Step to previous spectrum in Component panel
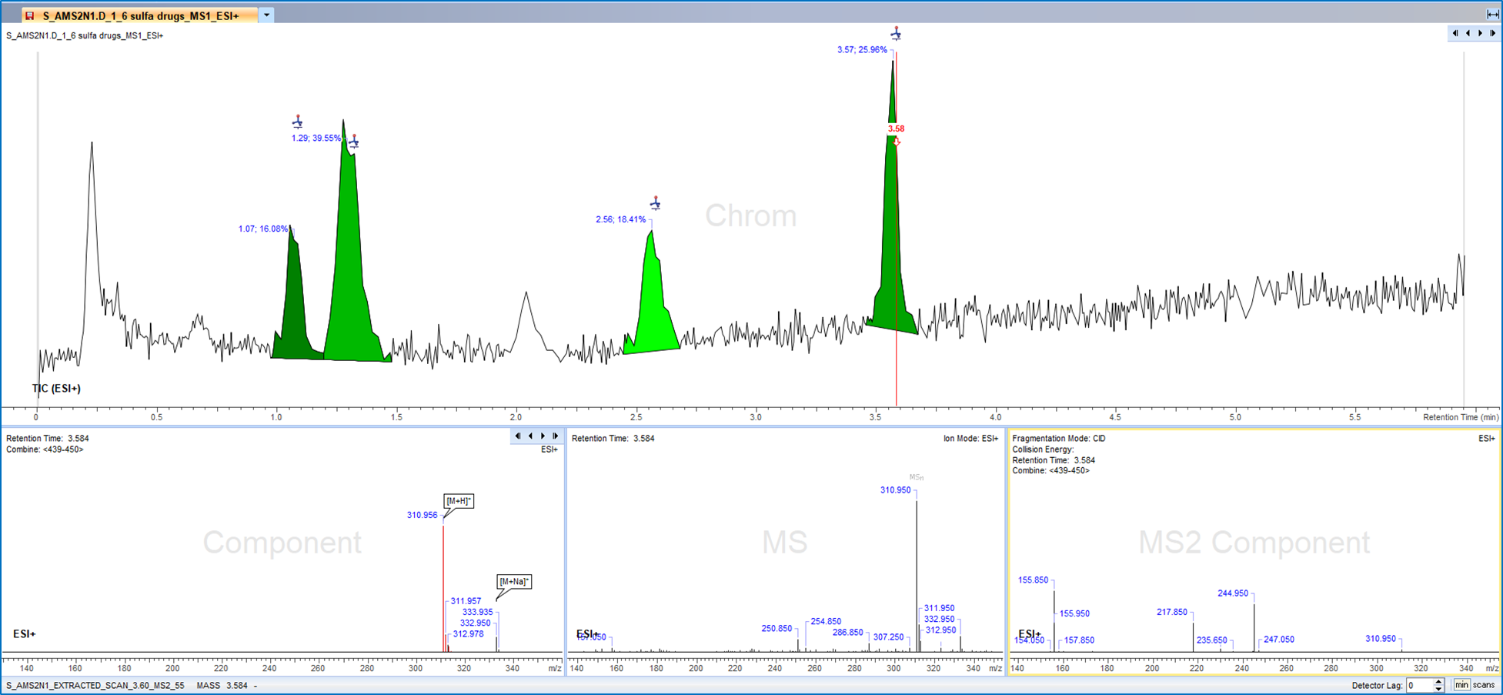This screenshot has width=1503, height=695. point(530,436)
